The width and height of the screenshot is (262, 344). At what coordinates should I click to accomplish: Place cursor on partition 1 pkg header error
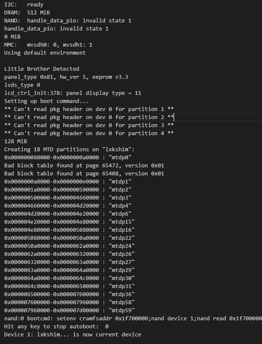89,109
